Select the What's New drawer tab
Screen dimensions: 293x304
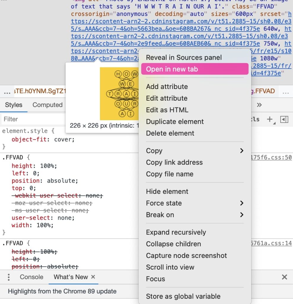(71, 277)
